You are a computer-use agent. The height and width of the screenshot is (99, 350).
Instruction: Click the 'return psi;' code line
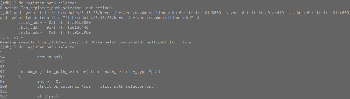tap(50, 57)
